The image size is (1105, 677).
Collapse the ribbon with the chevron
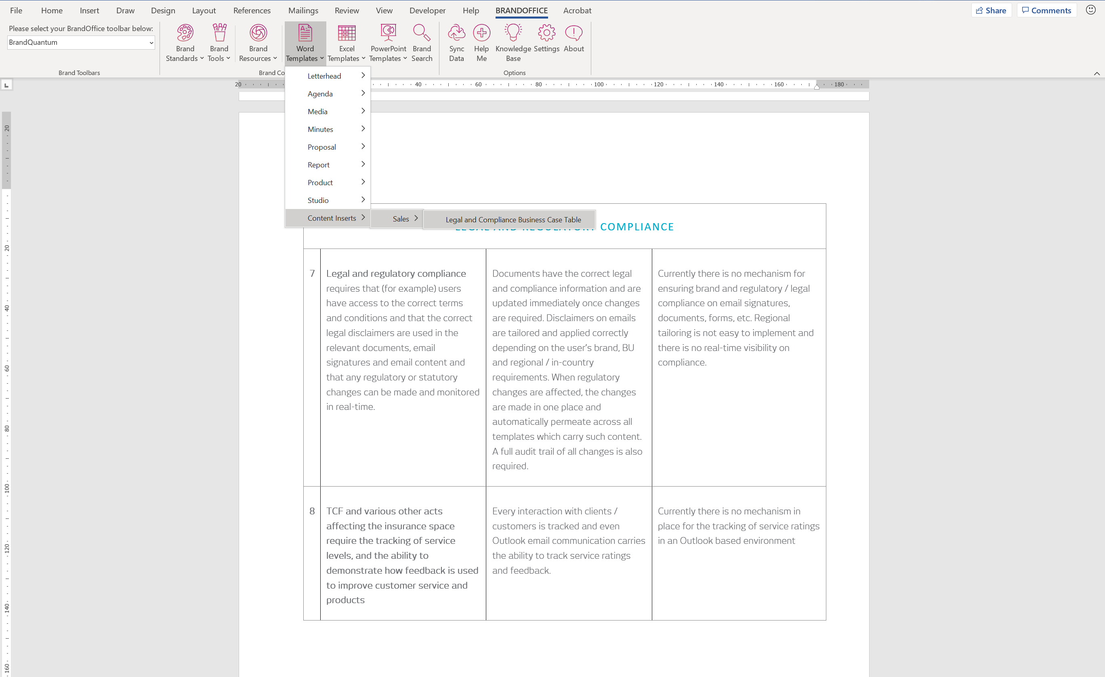click(1097, 73)
